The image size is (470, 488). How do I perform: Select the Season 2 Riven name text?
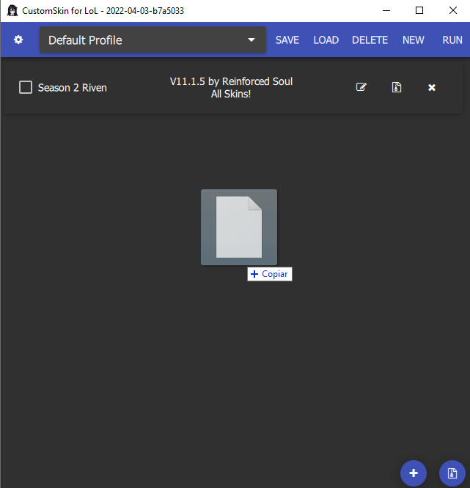73,88
